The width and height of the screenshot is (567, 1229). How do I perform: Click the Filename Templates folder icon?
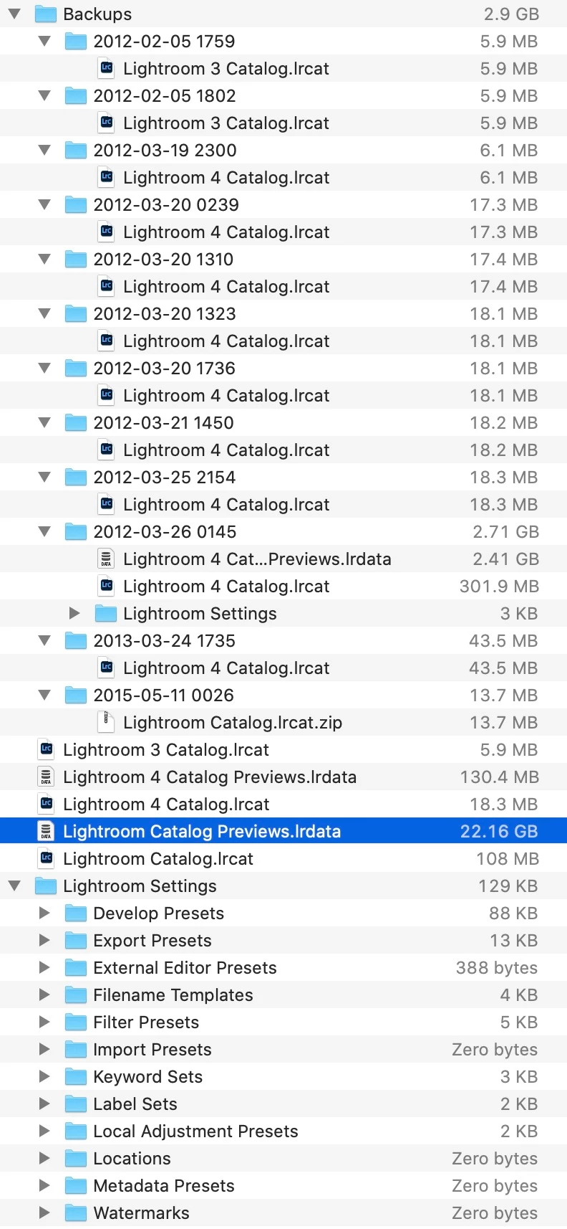76,995
